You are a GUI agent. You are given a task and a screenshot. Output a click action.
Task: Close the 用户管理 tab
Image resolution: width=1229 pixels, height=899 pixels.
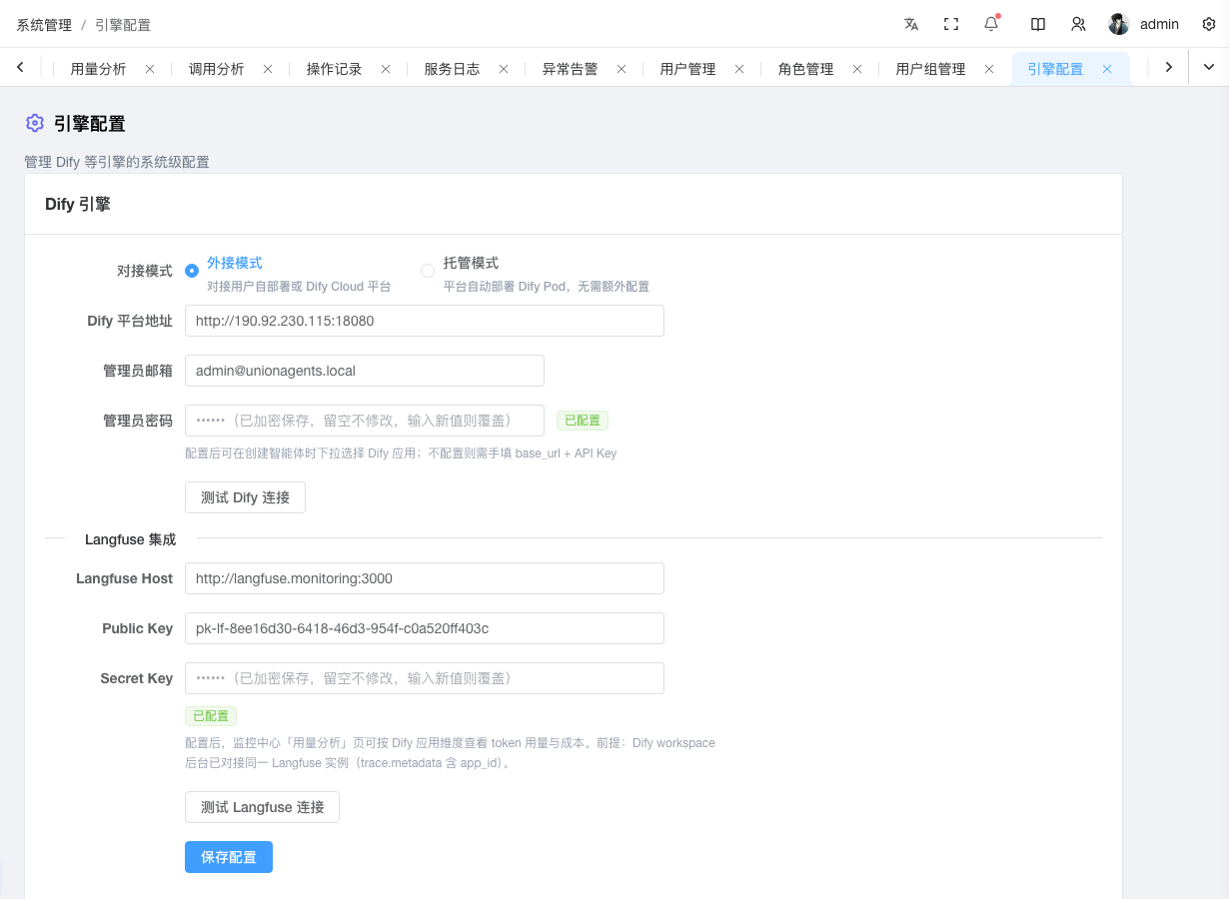point(739,69)
